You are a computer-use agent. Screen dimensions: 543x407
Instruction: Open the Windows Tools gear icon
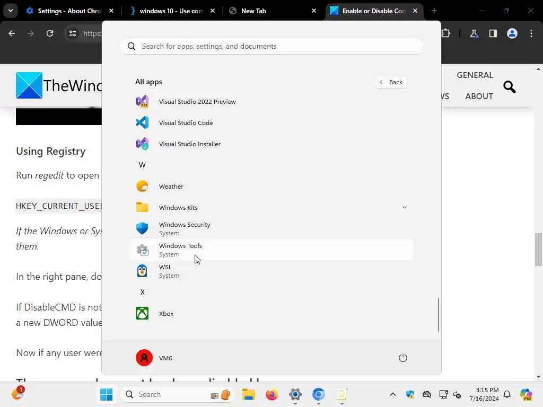pyautogui.click(x=142, y=250)
